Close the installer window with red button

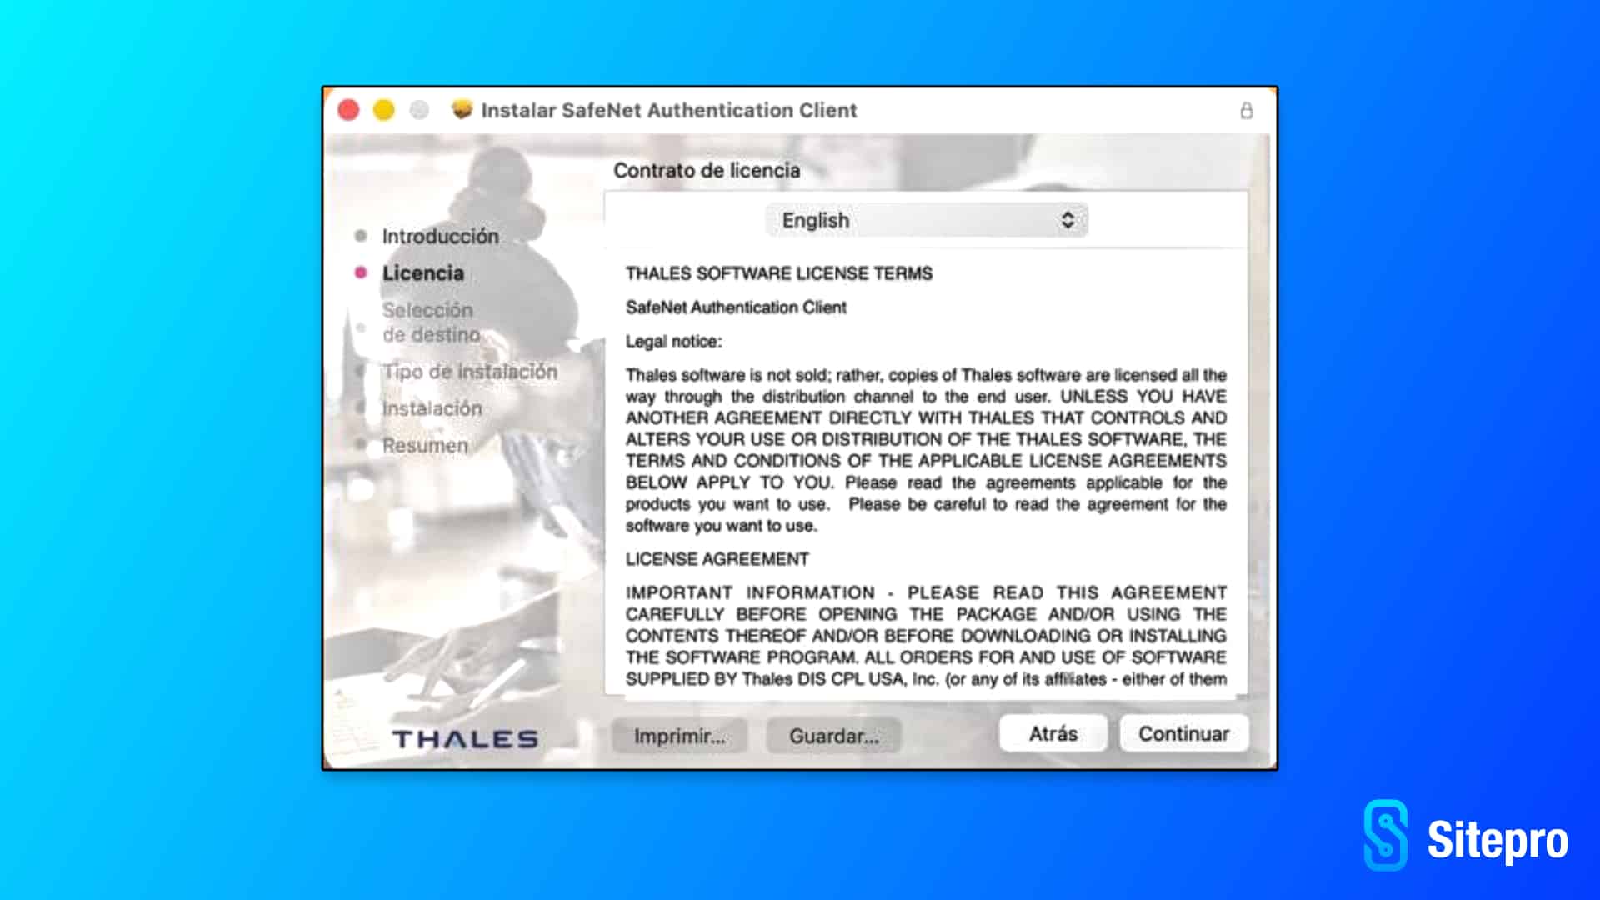pos(349,110)
